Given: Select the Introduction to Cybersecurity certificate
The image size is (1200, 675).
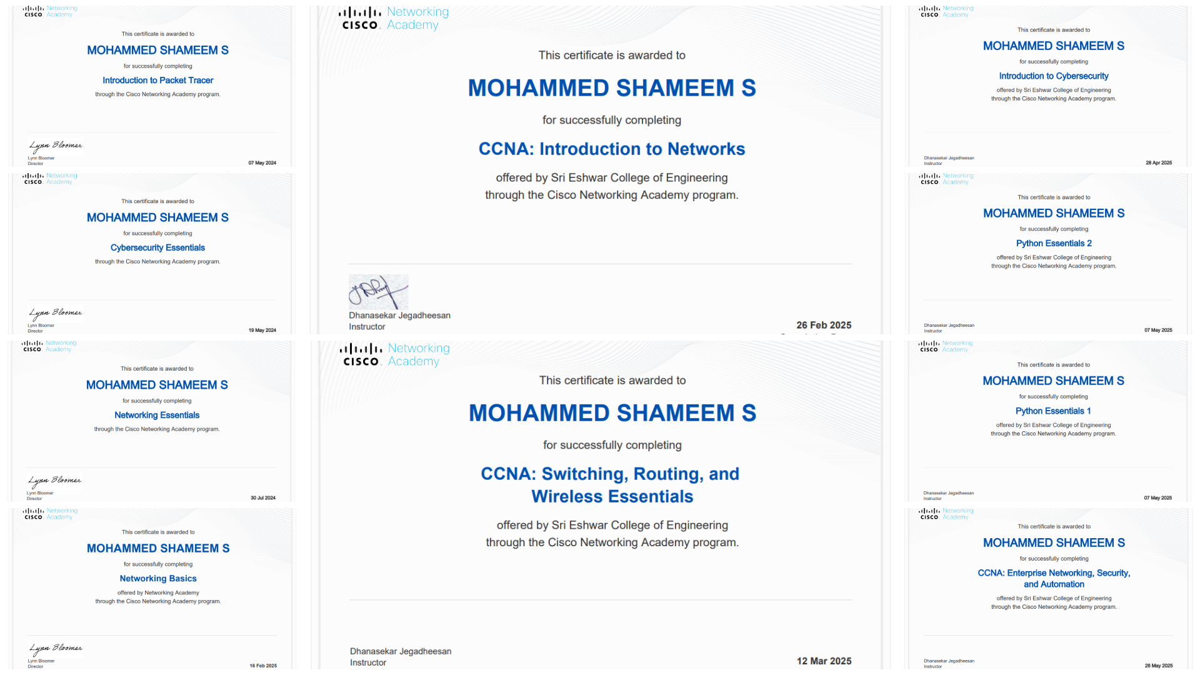Looking at the screenshot, I should pyautogui.click(x=1048, y=86).
